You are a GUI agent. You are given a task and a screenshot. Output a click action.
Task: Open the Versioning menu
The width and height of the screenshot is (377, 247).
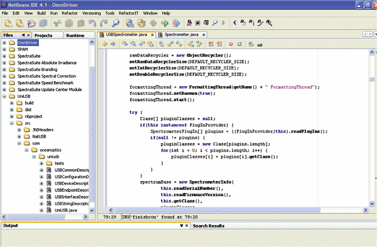click(91, 13)
